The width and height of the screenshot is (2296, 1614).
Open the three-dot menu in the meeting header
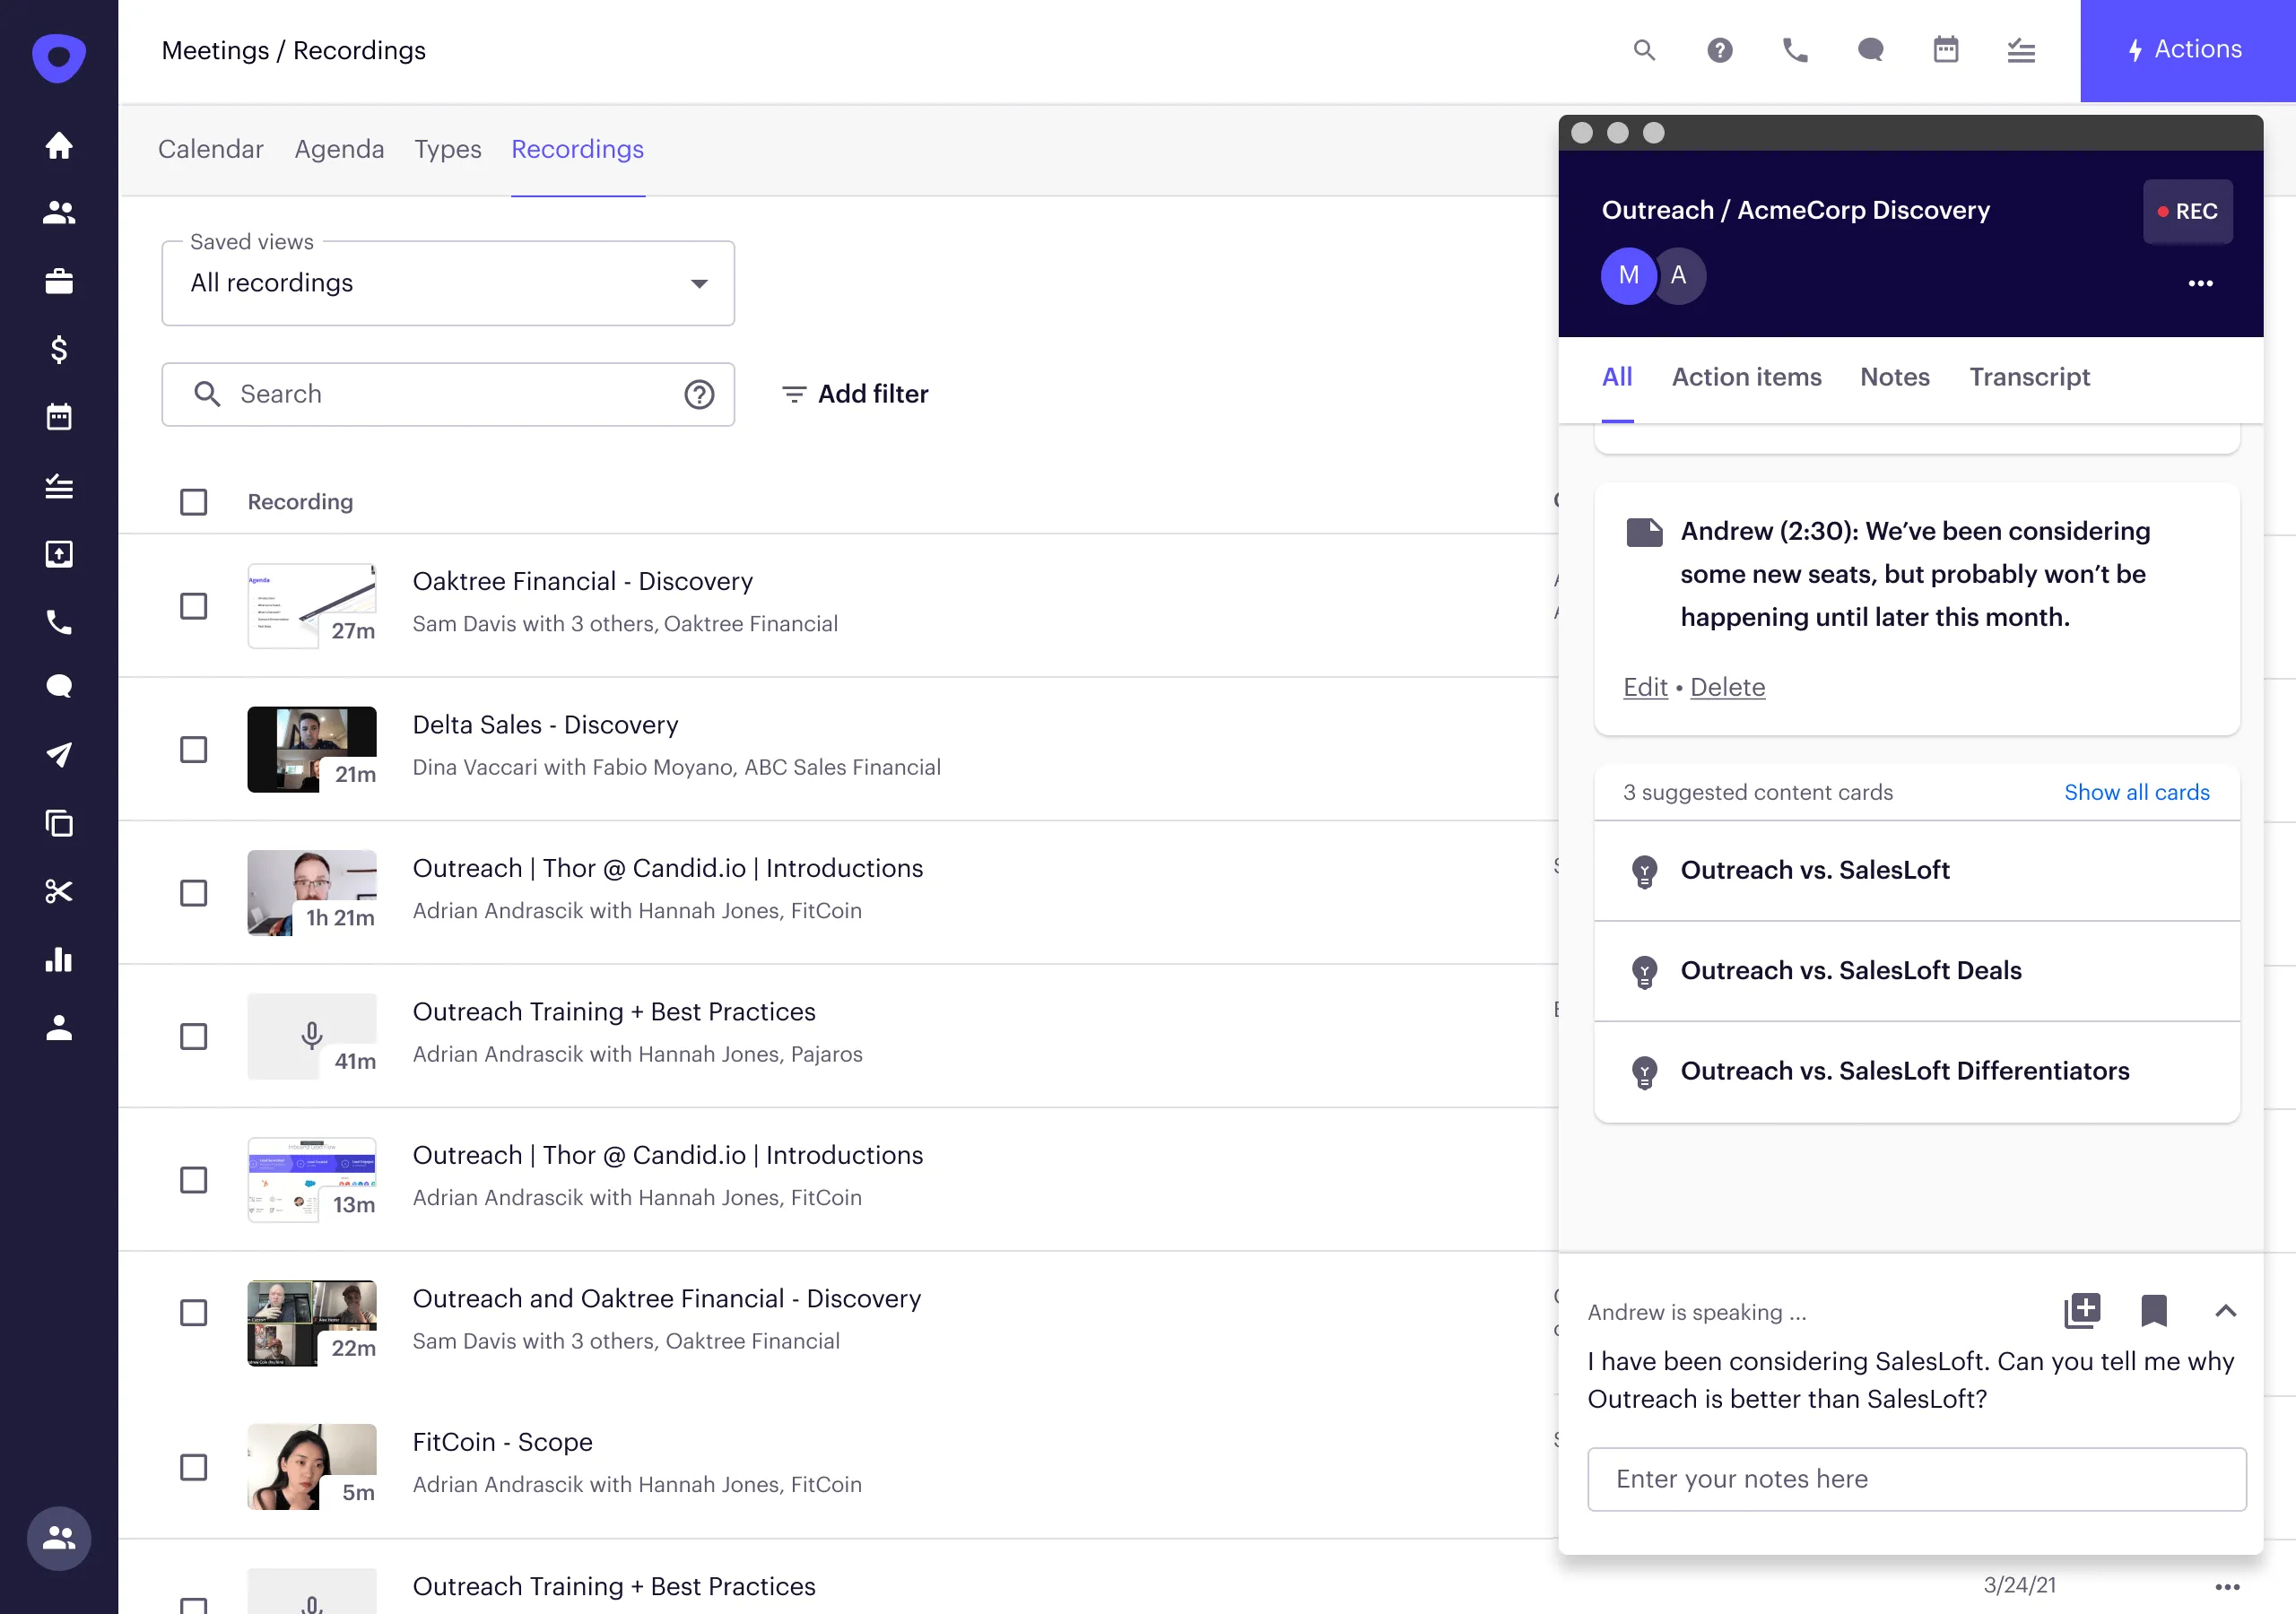pyautogui.click(x=2200, y=283)
